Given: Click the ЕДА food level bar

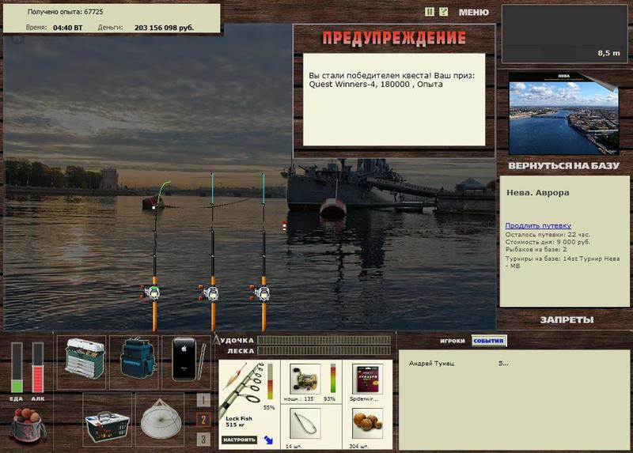Looking at the screenshot, I should 17,368.
